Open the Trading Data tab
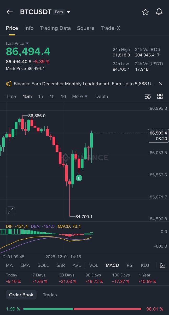 pyautogui.click(x=55, y=28)
